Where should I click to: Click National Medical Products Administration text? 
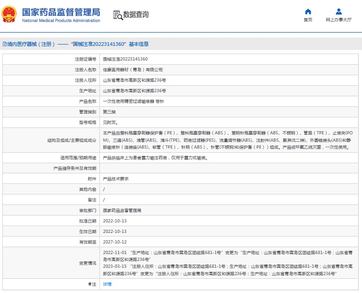pos(61,21)
